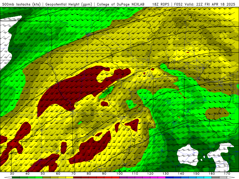Image resolution: width=239 pixels, height=179 pixels.
Task: Click the color bar label 160
Action: 212,174
